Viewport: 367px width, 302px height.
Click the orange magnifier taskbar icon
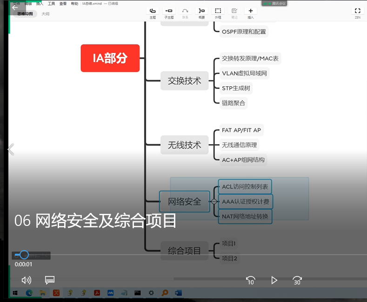165,293
